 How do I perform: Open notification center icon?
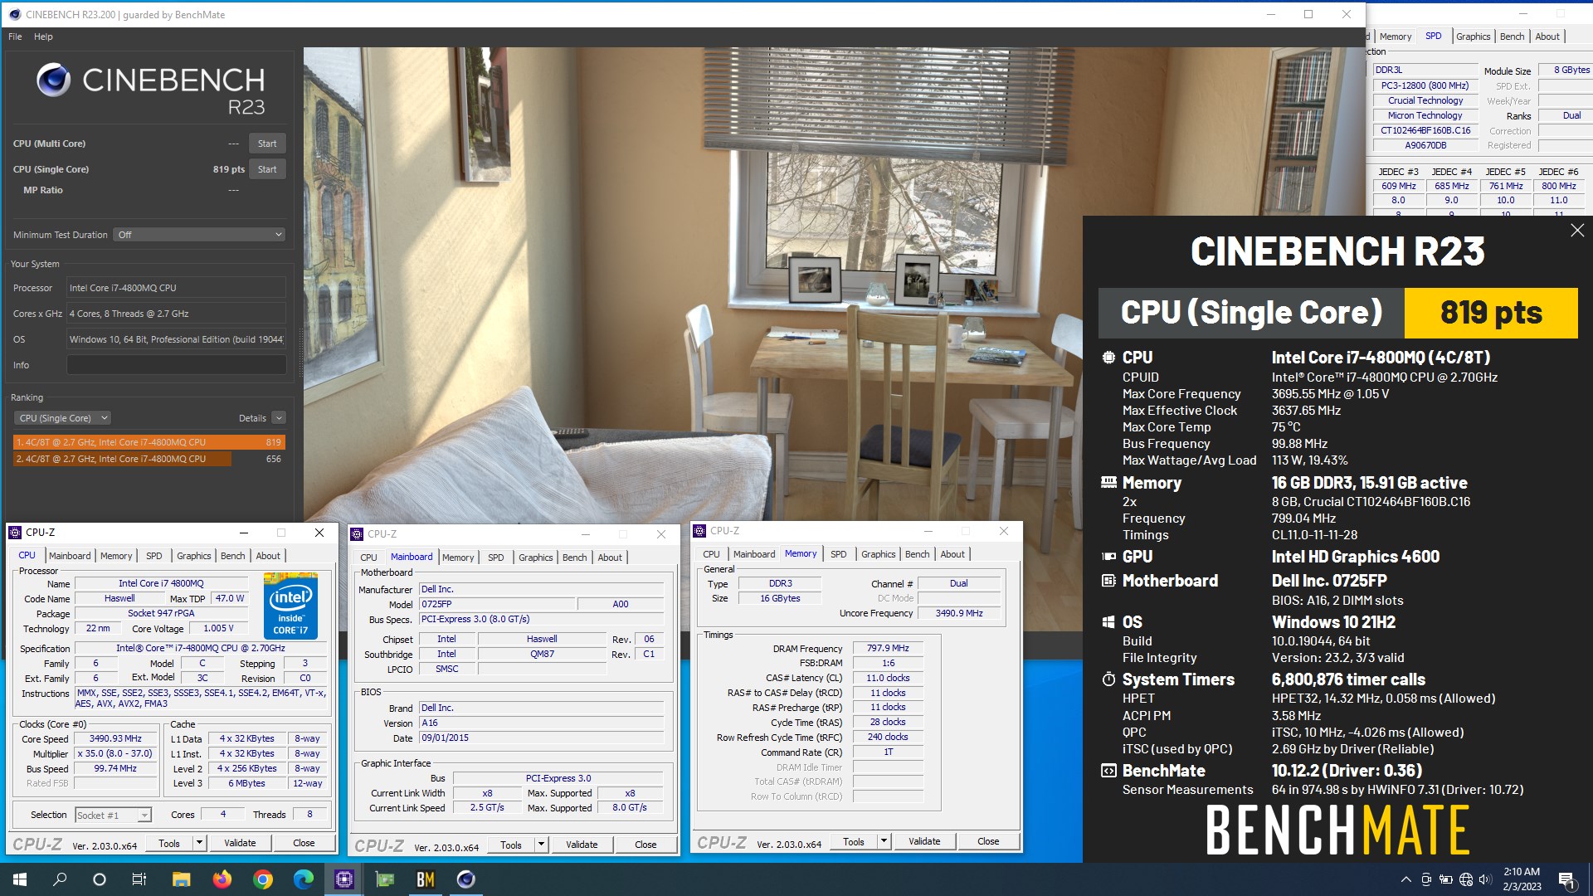(1566, 880)
